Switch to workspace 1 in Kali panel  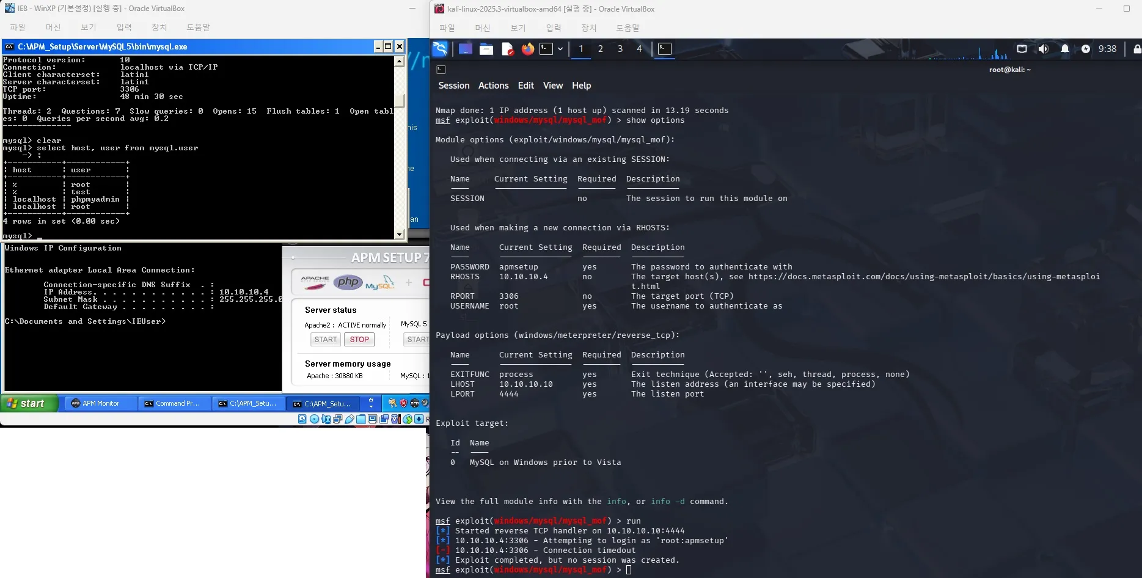581,49
